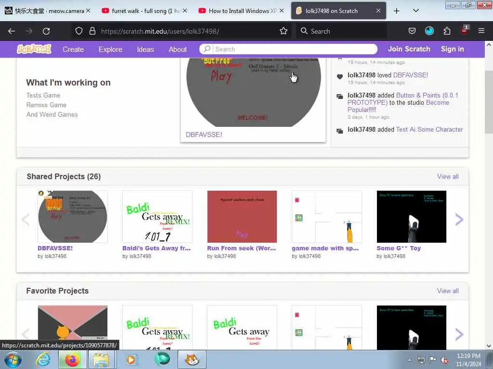
Task: Open the Become Popular!!!!! studio link
Action: tap(398, 106)
